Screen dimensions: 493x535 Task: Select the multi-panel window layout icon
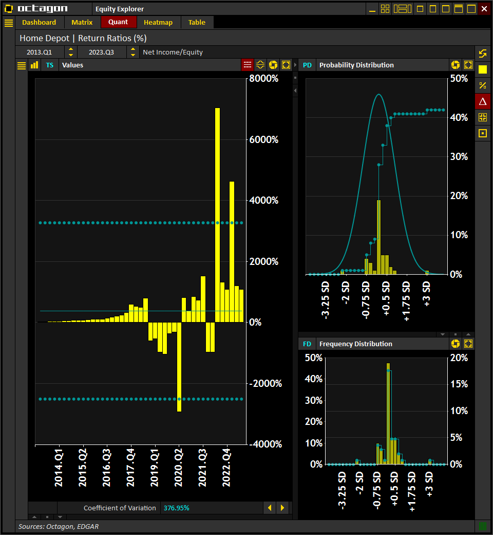point(403,9)
